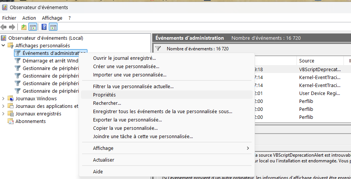Collapse the Affichages personnalisés node
The width and height of the screenshot is (351, 179).
(x=3, y=45)
